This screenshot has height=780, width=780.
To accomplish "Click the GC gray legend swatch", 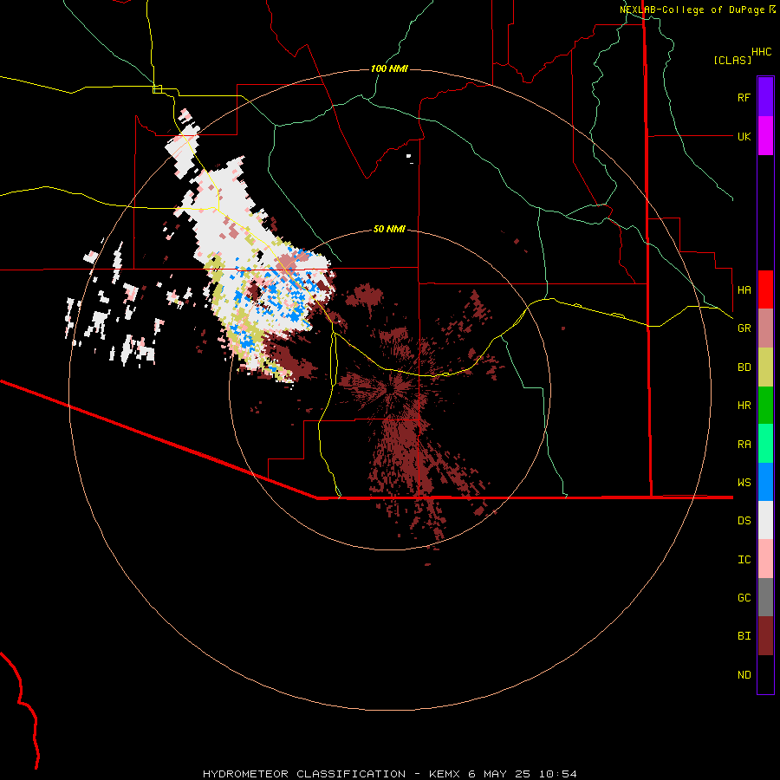I will click(x=765, y=597).
